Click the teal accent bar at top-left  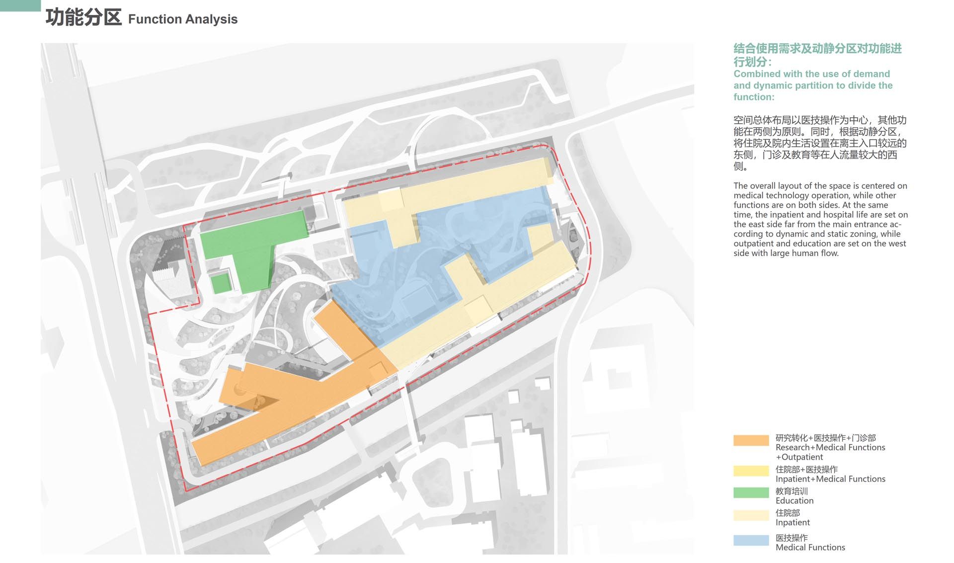[20, 5]
